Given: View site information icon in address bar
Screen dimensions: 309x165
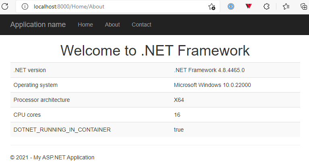Looking at the screenshot, I should pos(25,6).
